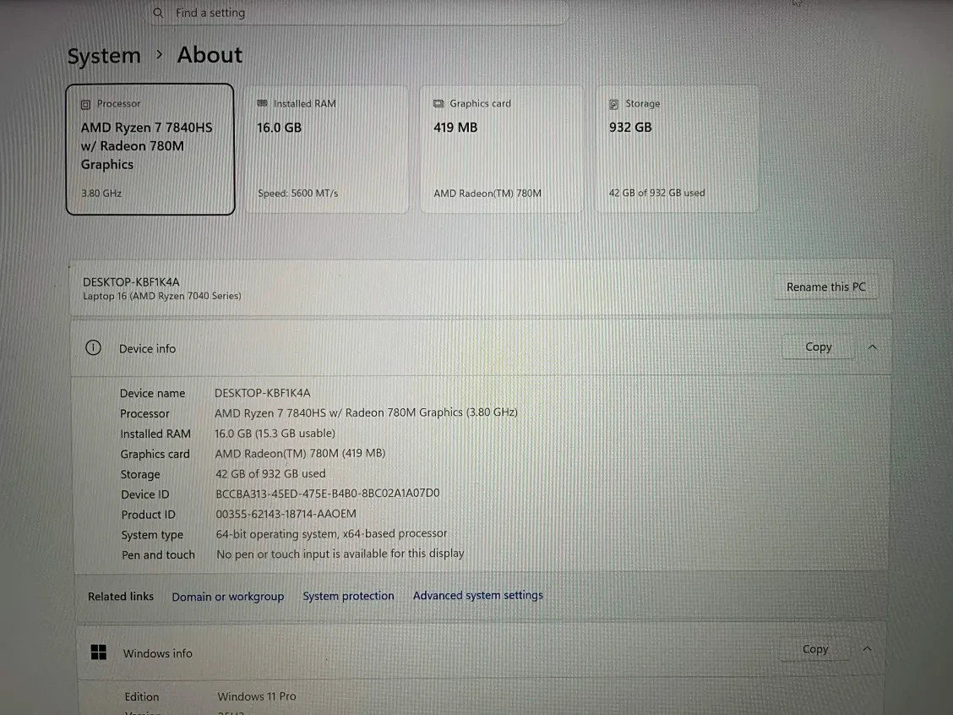The image size is (953, 715).
Task: Click the search magnifier icon
Action: click(158, 13)
